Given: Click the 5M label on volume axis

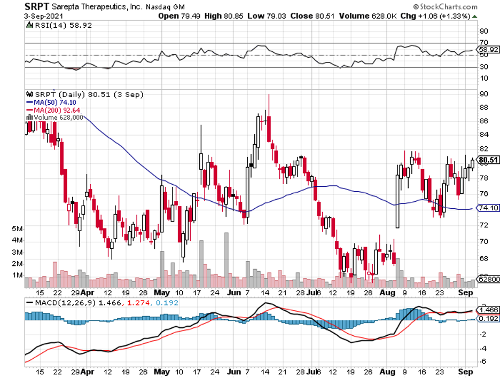Looking at the screenshot, I should coord(17,229).
